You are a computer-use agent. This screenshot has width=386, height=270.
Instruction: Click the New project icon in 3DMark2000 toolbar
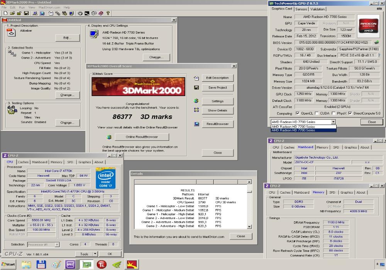(6, 13)
